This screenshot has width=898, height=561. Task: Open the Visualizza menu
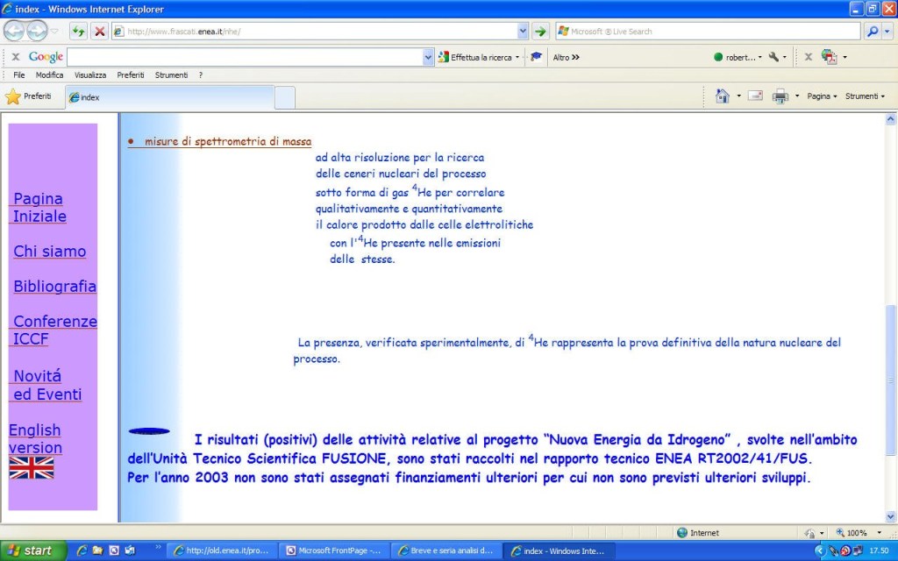point(90,75)
